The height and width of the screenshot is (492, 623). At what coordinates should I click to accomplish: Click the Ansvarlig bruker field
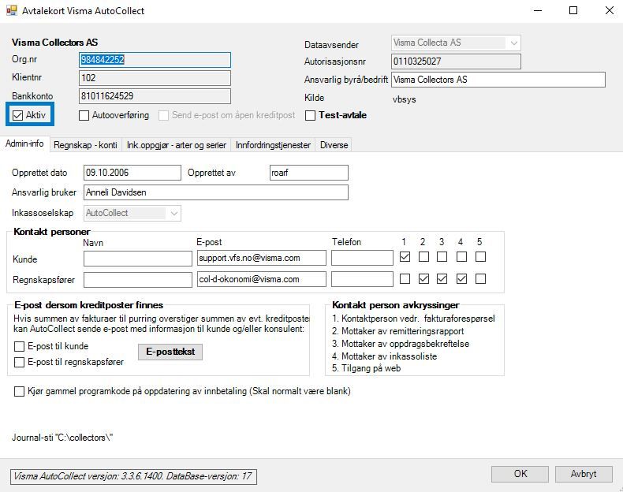pyautogui.click(x=216, y=192)
